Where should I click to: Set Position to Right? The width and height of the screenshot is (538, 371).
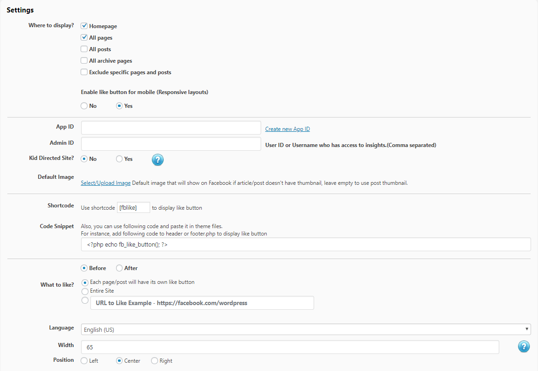pyautogui.click(x=154, y=361)
